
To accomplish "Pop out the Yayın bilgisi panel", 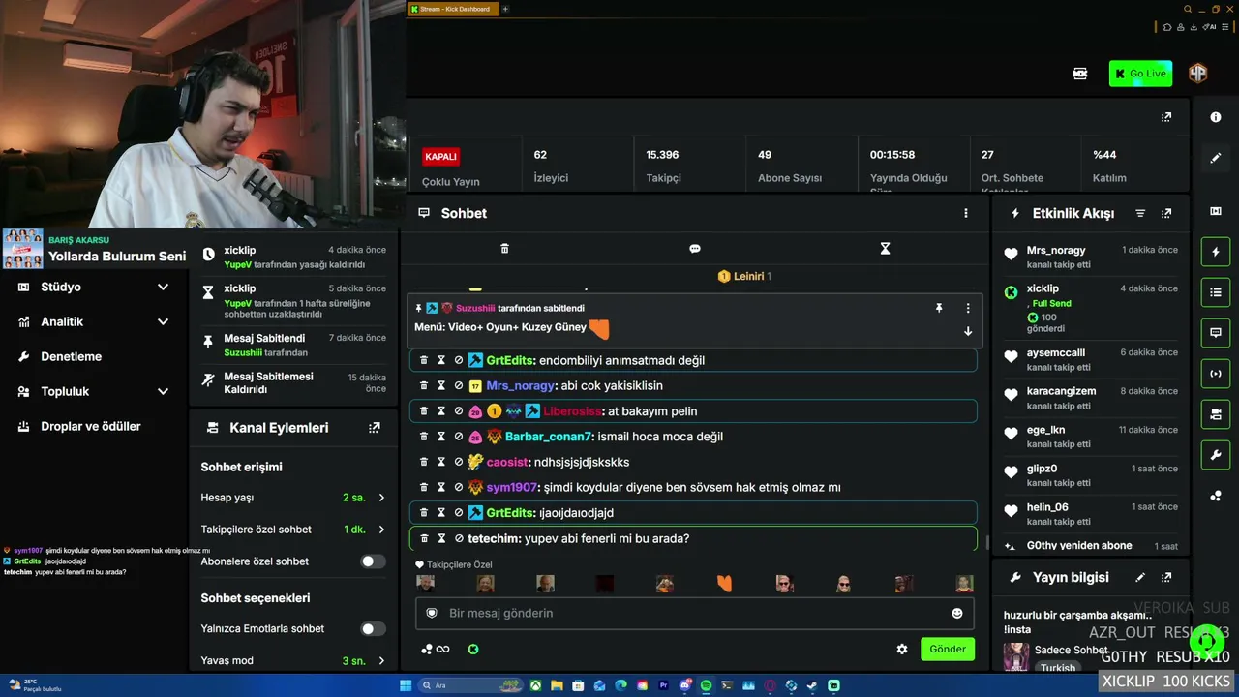I will (1166, 578).
